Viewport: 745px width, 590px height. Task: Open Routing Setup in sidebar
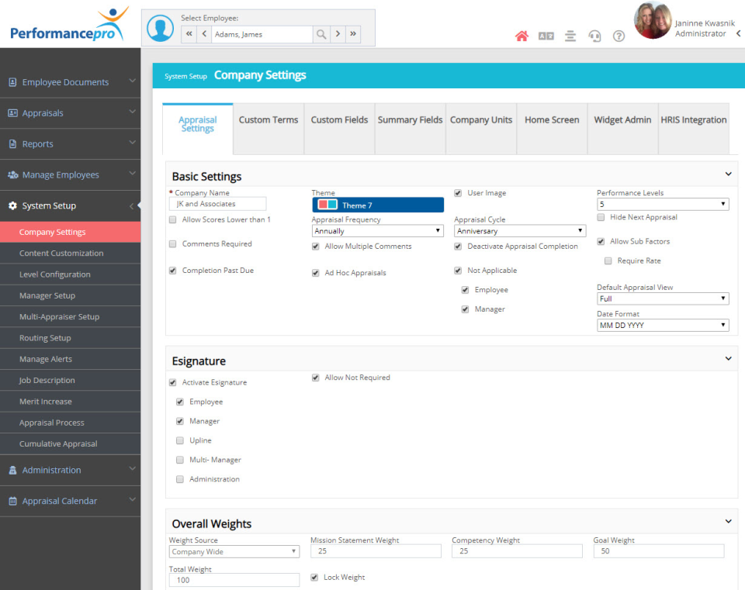tap(71, 338)
